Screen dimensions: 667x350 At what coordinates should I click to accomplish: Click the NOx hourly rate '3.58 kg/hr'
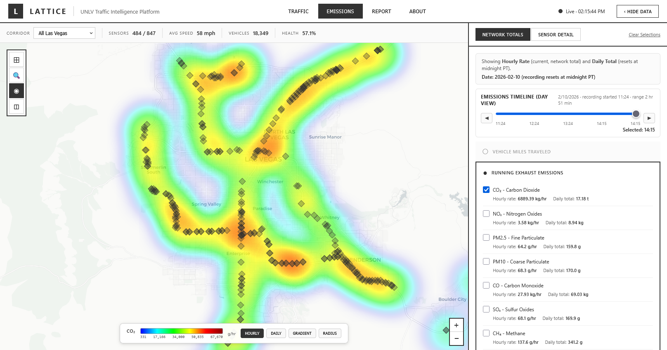point(528,223)
